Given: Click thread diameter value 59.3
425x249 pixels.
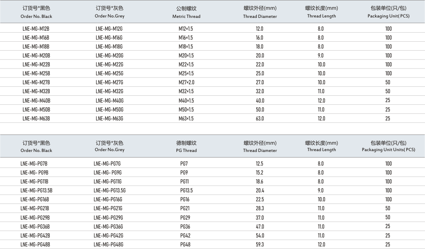Looking at the screenshot, I should coord(260,245).
